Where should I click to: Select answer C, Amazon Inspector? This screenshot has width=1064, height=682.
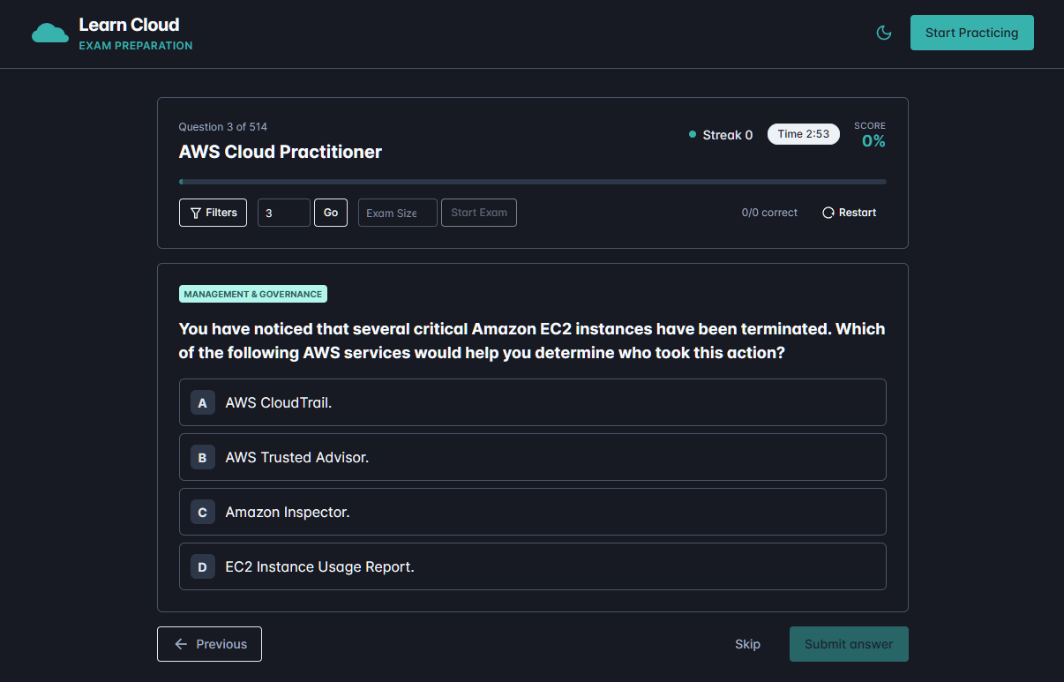point(533,512)
